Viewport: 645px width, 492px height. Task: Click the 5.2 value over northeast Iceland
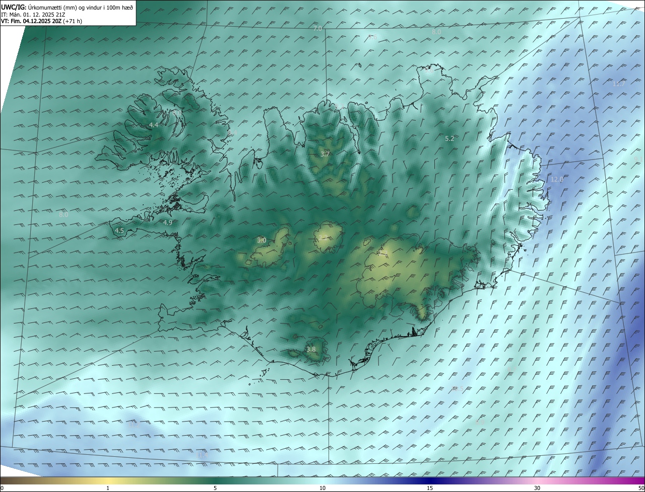point(449,138)
